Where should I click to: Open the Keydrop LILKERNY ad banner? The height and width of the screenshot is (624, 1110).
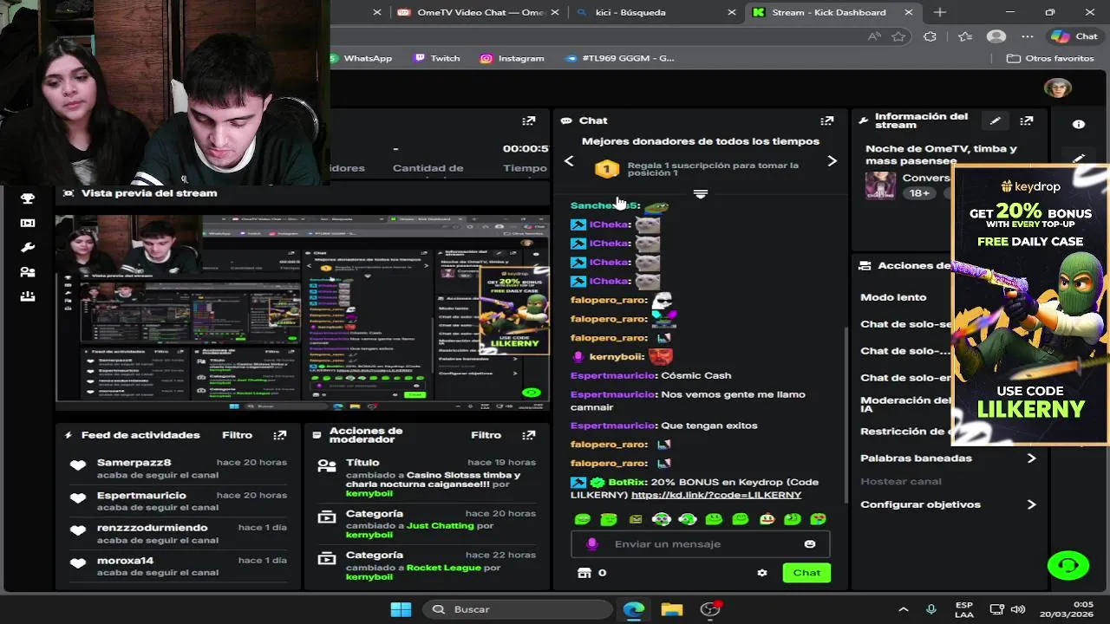[x=1030, y=304]
